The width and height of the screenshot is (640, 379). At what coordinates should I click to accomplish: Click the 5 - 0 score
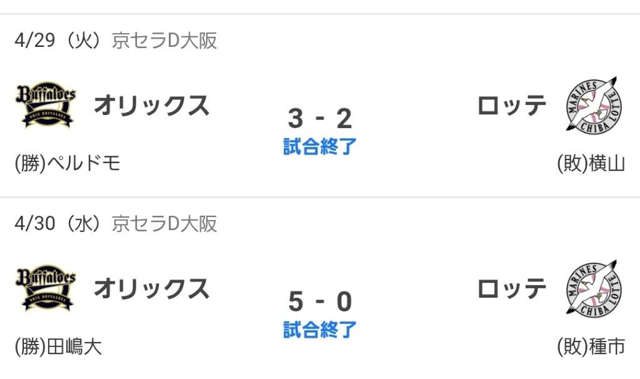[x=320, y=301]
